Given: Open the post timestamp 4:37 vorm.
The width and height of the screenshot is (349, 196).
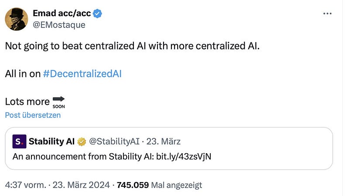Looking at the screenshot, I should (x=26, y=185).
